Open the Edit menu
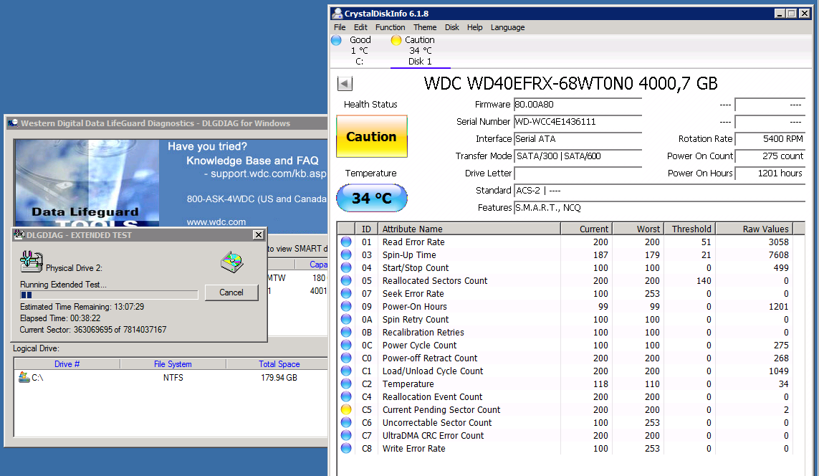 pos(360,27)
